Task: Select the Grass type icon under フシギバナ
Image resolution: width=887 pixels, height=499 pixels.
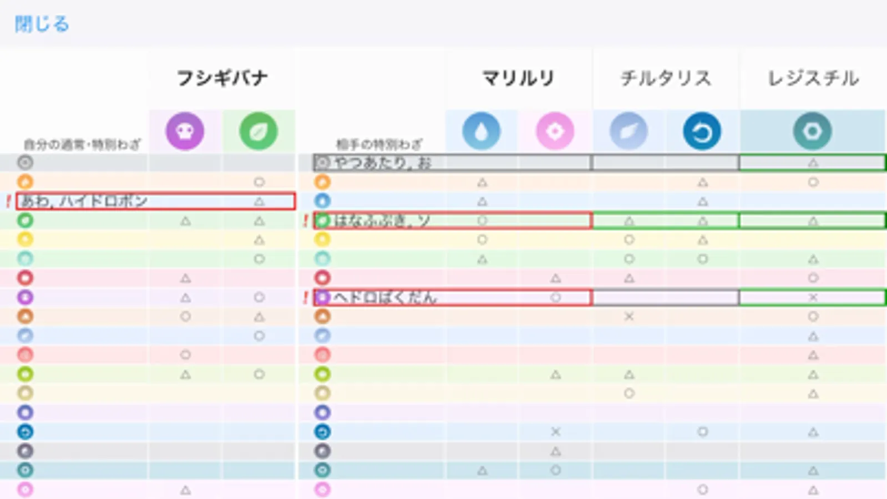Action: (x=259, y=131)
